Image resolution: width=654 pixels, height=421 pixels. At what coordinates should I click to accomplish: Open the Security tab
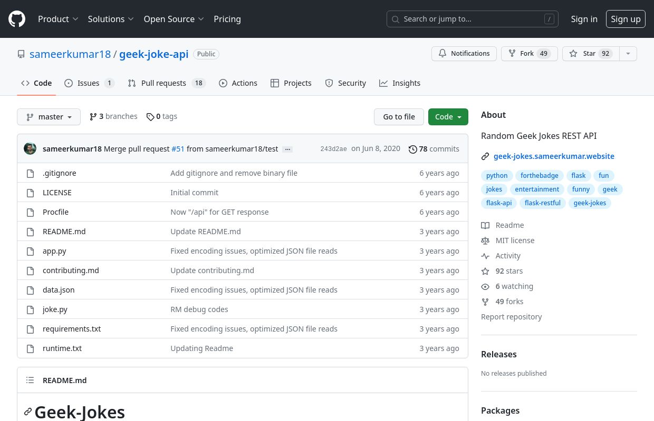tap(345, 83)
